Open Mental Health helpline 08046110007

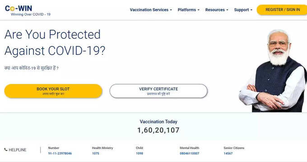[x=189, y=153]
